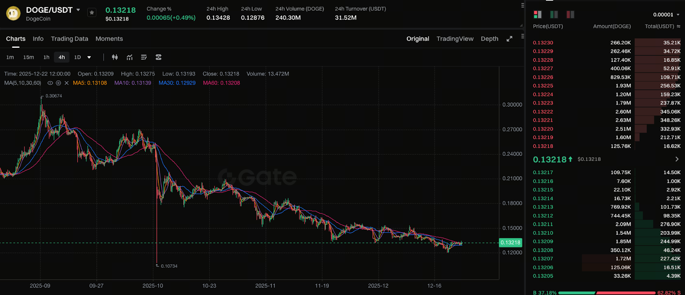The width and height of the screenshot is (685, 295).
Task: Select the 15m time interval
Action: (29, 57)
